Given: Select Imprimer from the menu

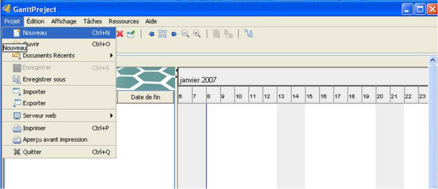Looking at the screenshot, I should click(59, 128).
